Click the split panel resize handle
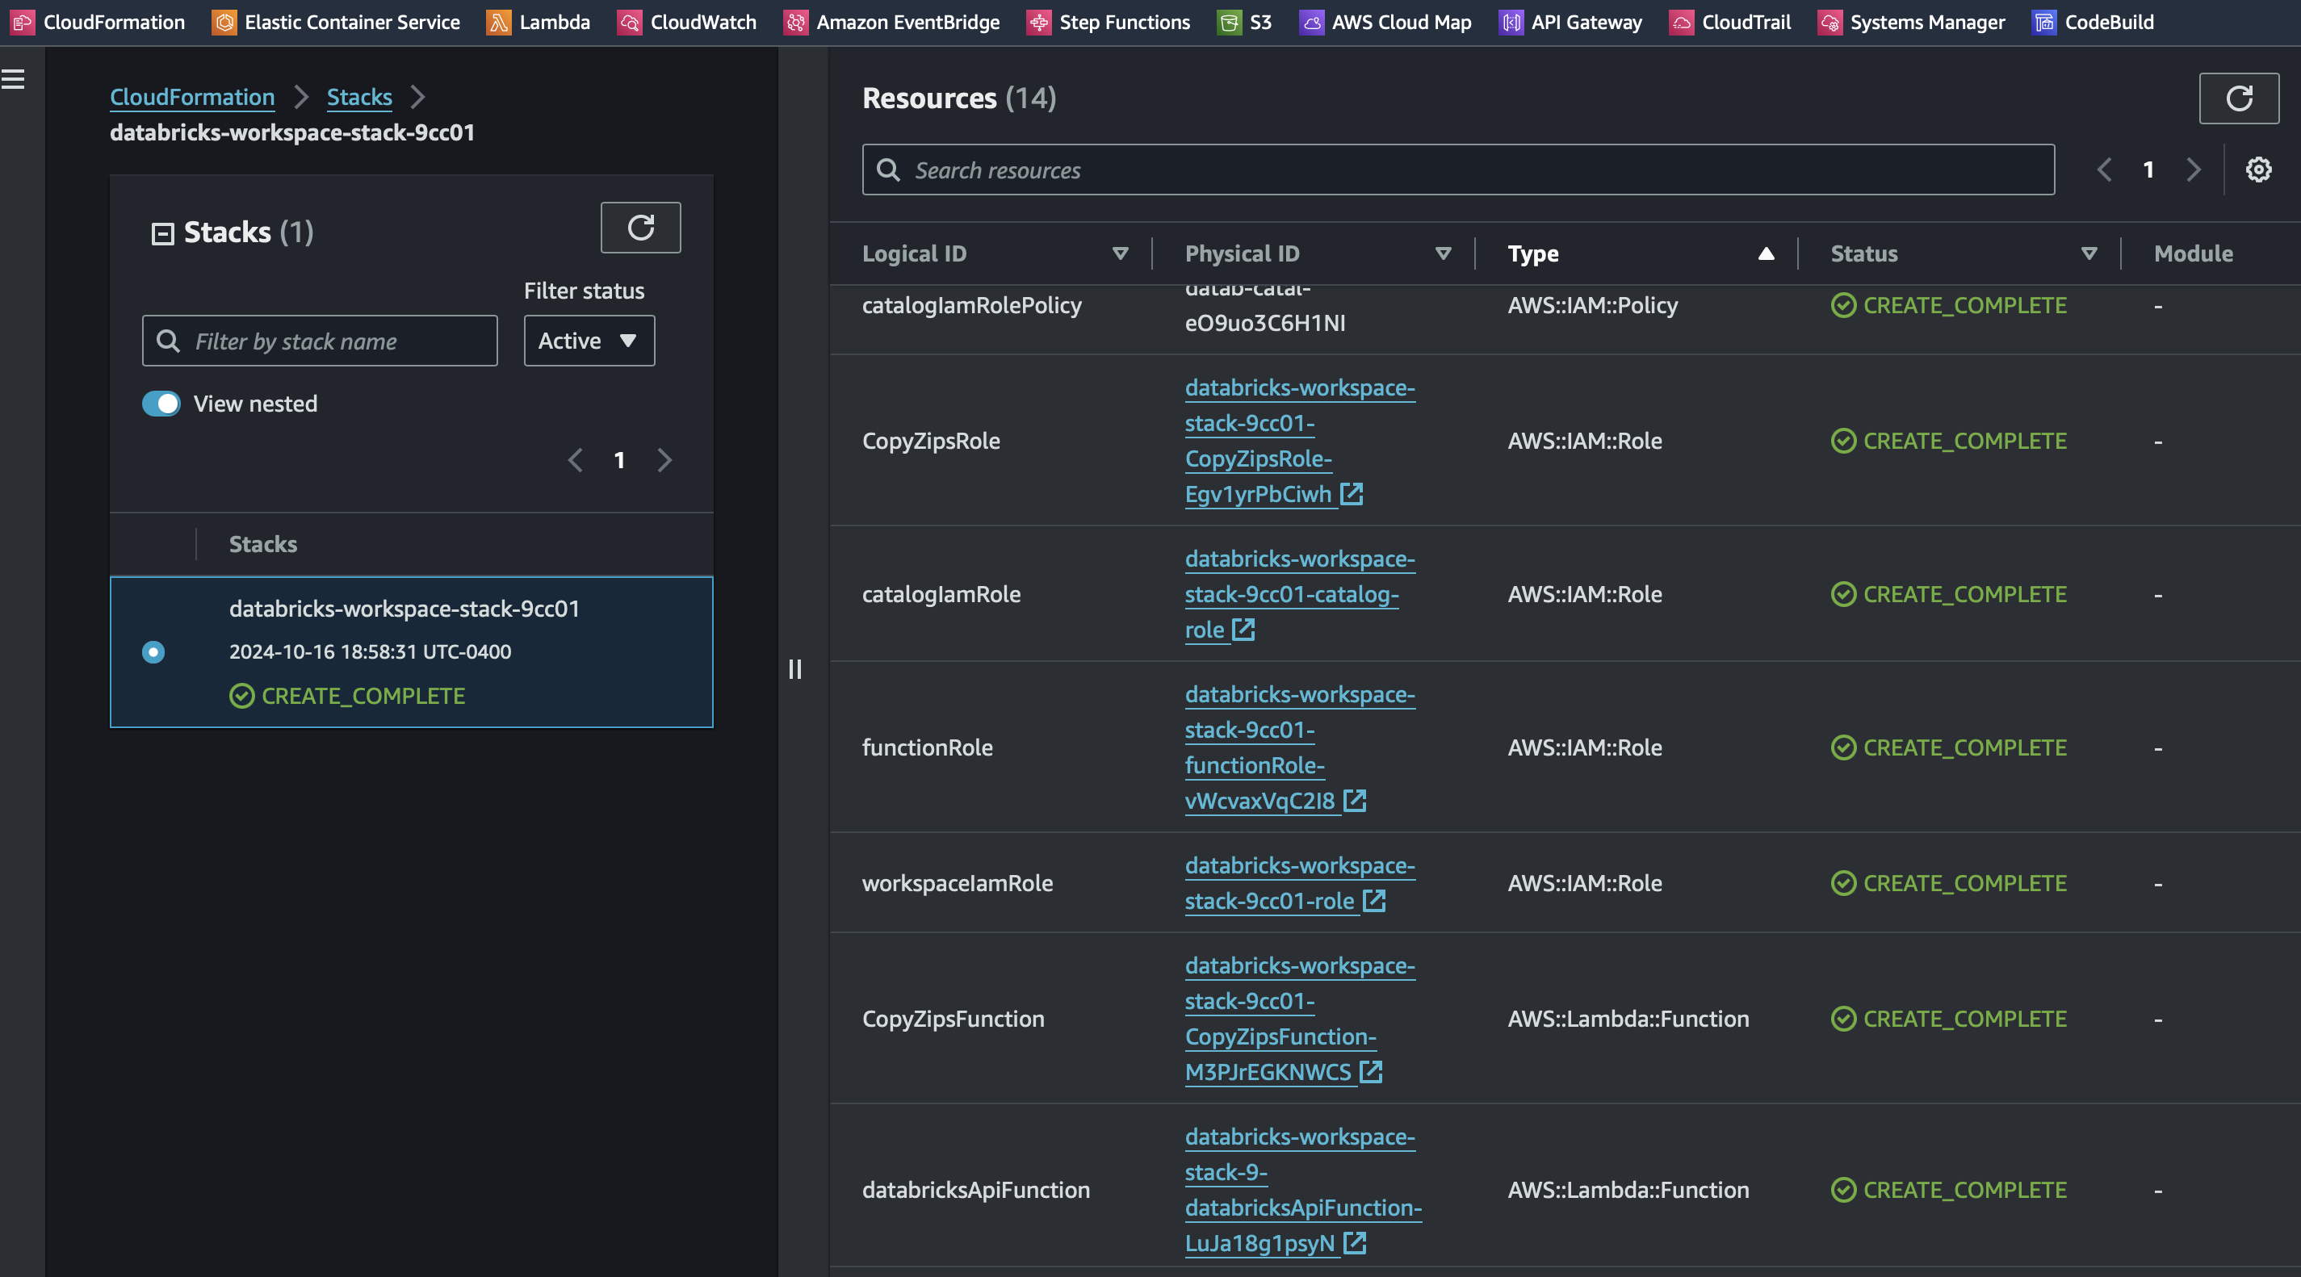This screenshot has width=2301, height=1277. point(795,669)
